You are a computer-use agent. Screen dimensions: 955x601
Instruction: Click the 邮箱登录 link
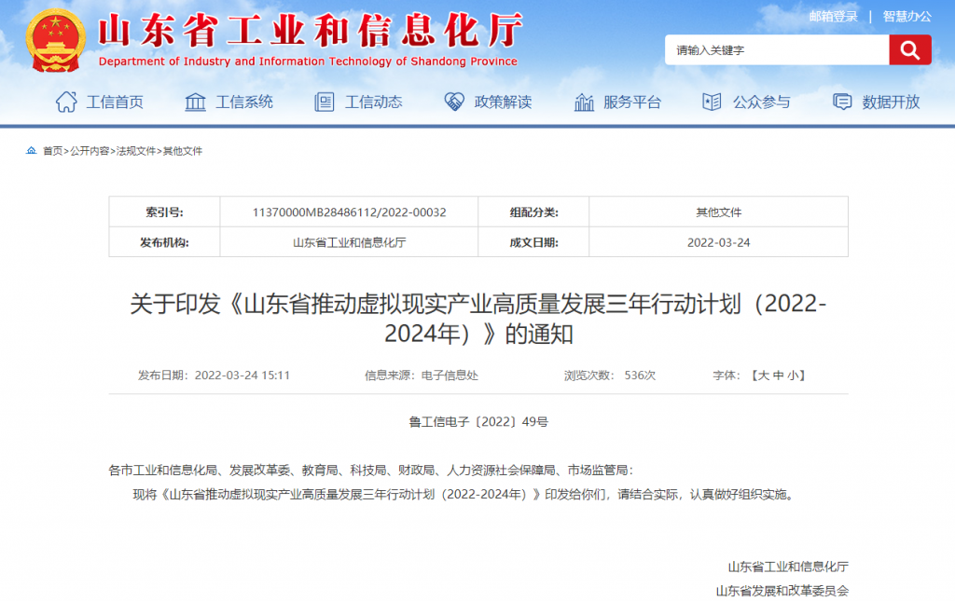click(833, 16)
